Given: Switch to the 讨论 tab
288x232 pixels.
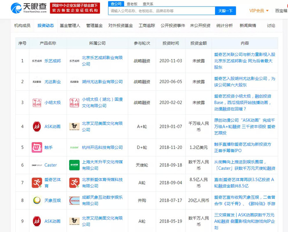Looking at the screenshot, I should [x=271, y=25].
